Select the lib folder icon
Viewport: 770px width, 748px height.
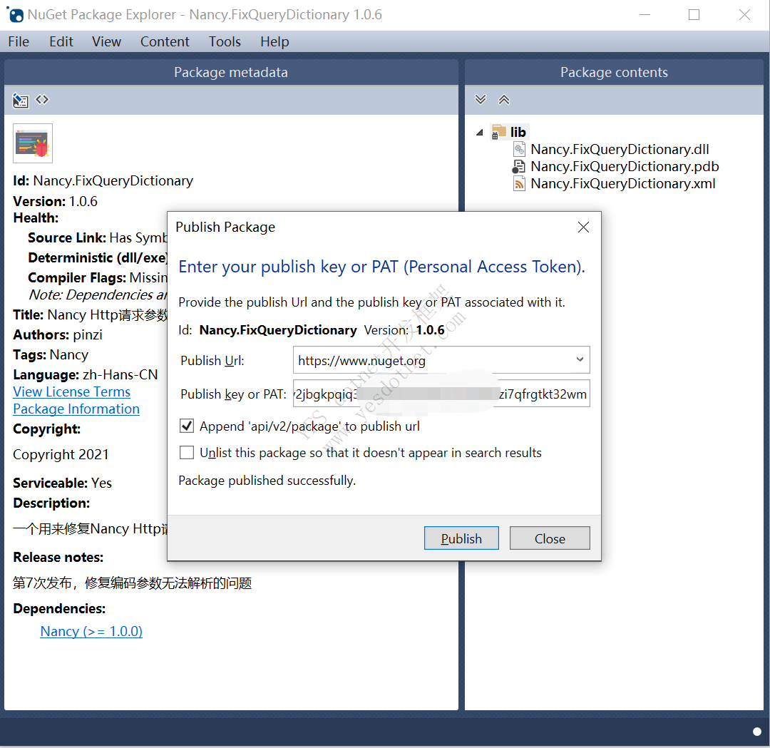(498, 132)
